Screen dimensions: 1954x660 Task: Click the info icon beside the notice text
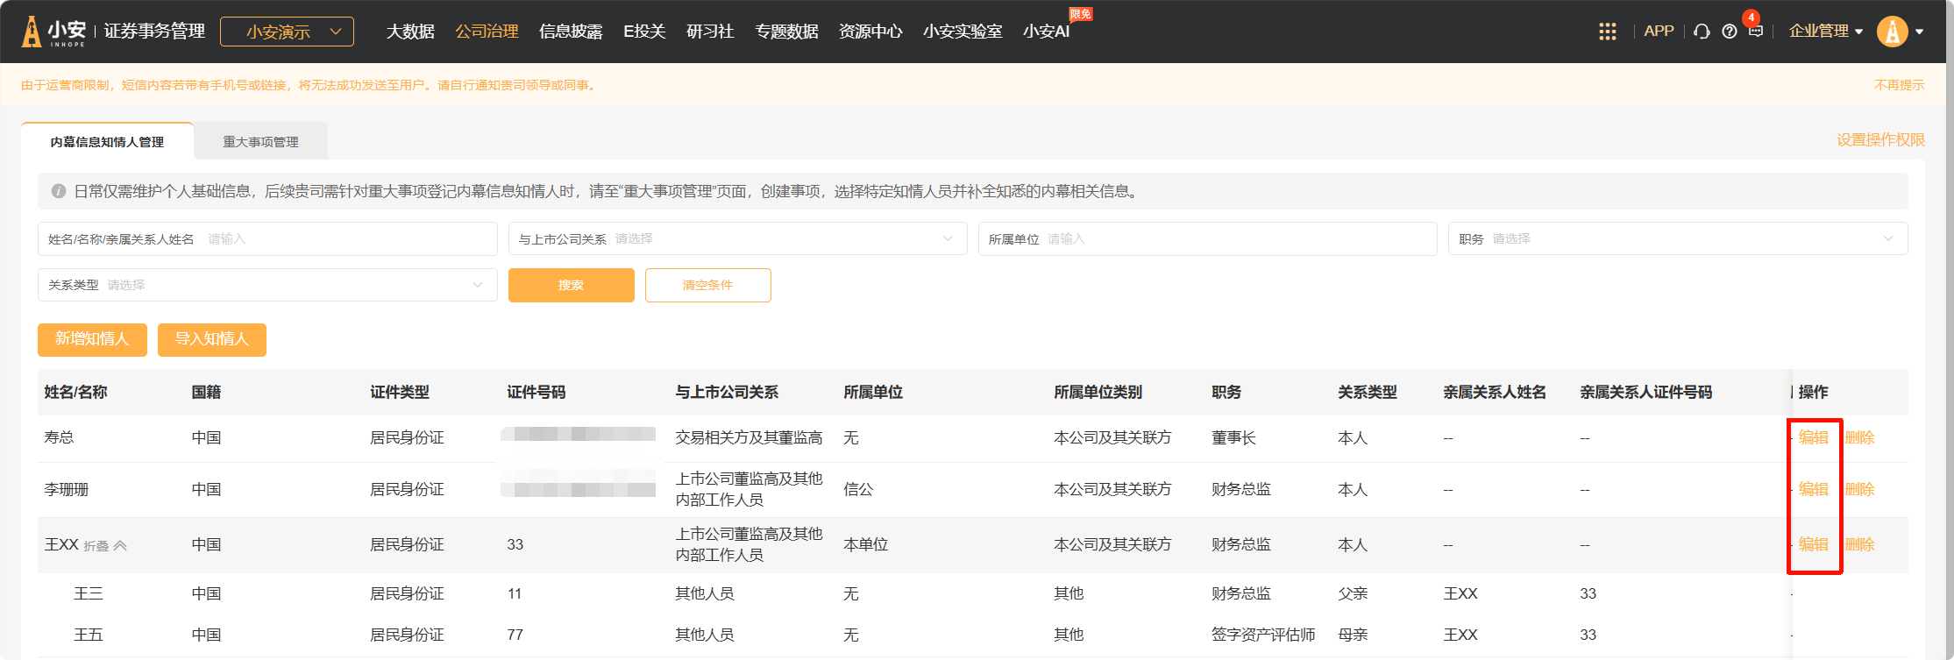(59, 191)
